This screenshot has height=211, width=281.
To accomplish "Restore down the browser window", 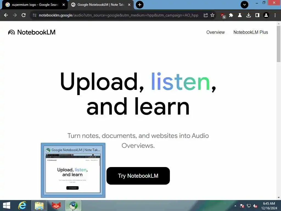I will click(x=264, y=3).
